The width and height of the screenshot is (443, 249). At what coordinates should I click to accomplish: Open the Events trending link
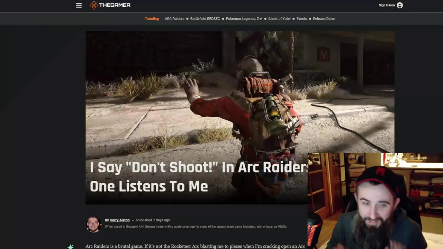301,19
